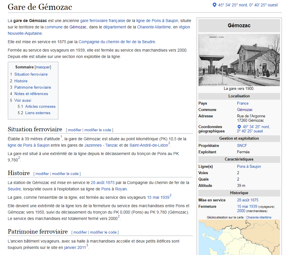The width and height of the screenshot is (288, 255).
Task: Open 'France' link in infobox
Action: [243, 103]
